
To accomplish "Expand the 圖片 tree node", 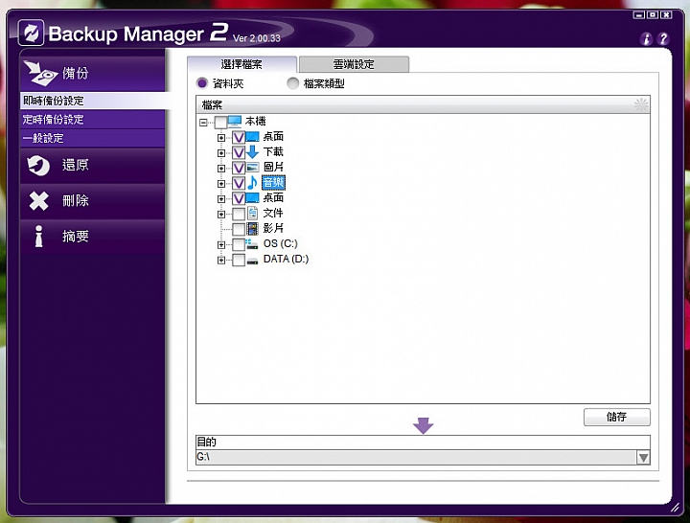I will tap(221, 168).
